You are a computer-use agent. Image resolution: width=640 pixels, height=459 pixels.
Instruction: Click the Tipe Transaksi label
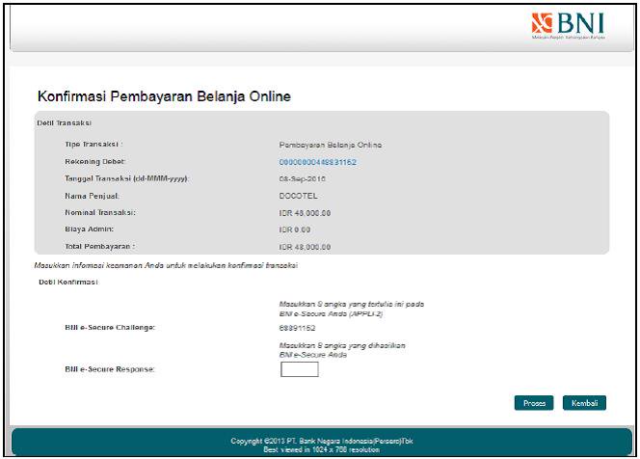93,145
